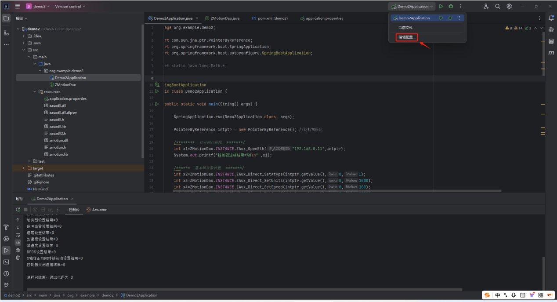Open Search Everywhere magnifier icon

click(x=498, y=6)
